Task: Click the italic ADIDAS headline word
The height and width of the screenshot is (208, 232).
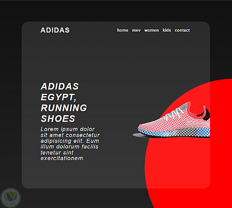Action: (60, 86)
